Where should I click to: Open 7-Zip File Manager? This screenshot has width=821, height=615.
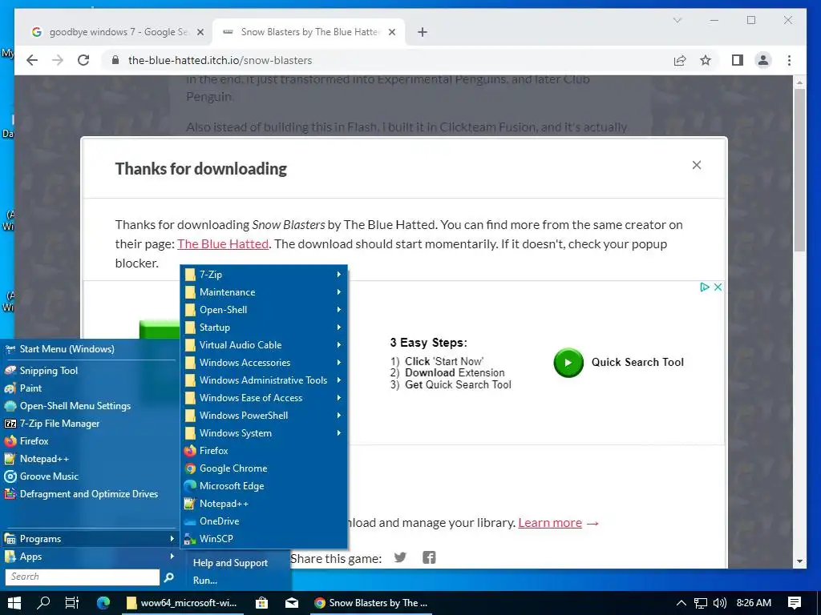click(90, 424)
